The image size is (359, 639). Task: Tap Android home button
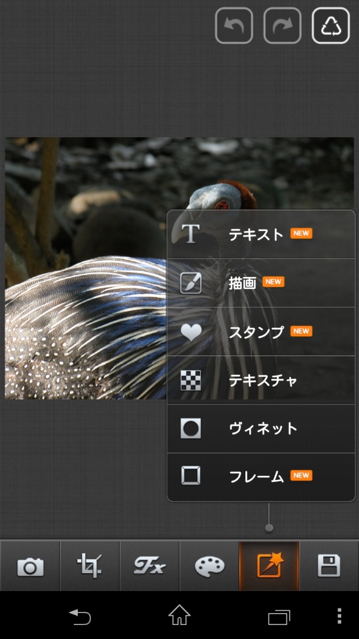[x=179, y=615]
